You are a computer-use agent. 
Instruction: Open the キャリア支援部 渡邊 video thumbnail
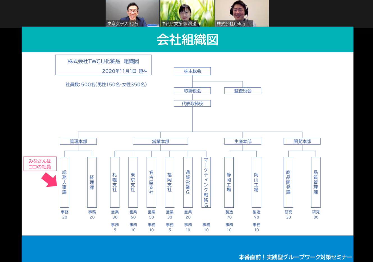187,13
